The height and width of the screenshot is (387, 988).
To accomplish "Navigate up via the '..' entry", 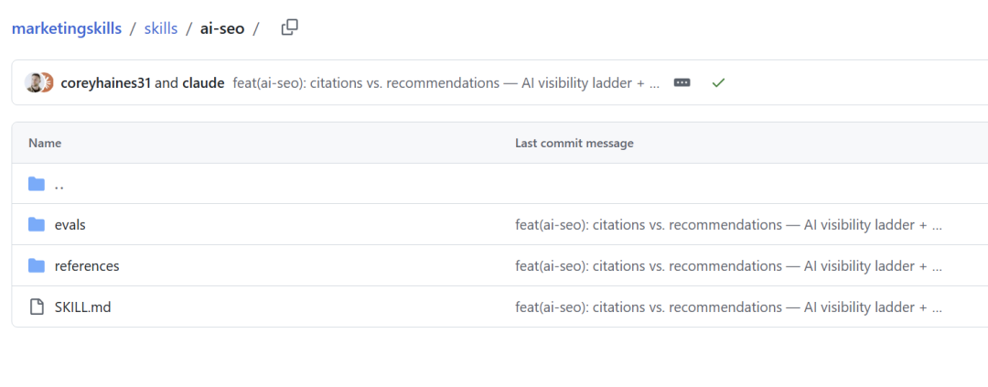I will (x=59, y=185).
